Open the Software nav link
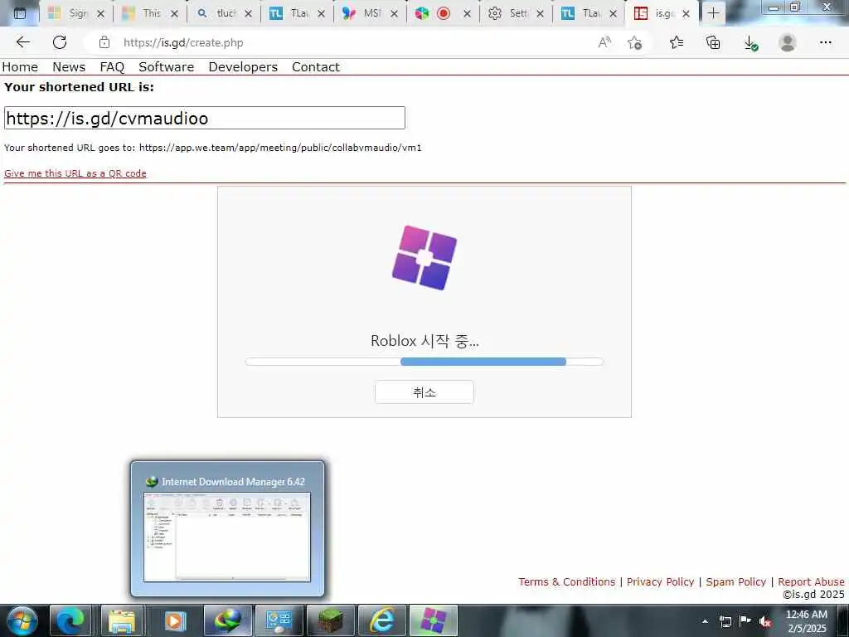Viewport: 849px width, 637px height. (166, 66)
